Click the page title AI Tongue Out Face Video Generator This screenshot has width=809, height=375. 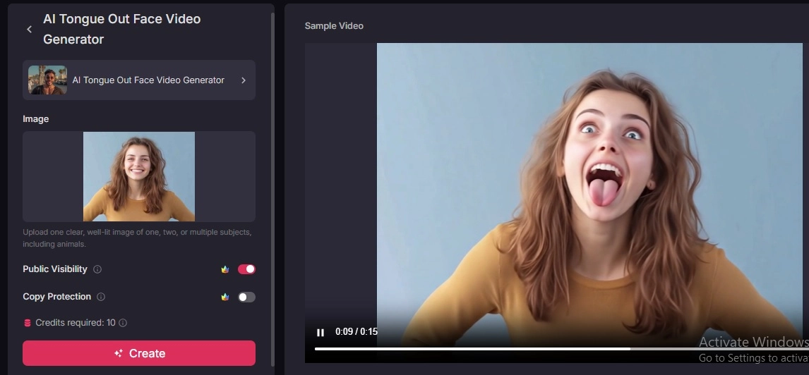[121, 30]
